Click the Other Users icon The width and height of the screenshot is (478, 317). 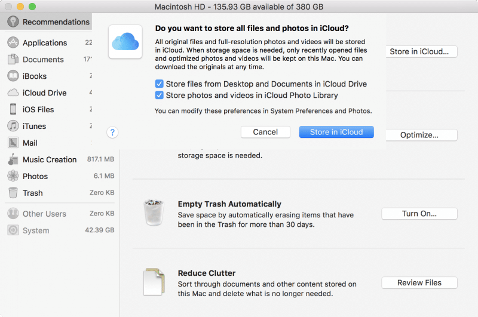[13, 214]
